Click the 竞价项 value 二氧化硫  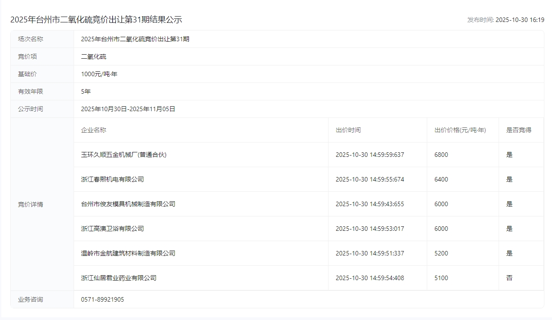click(93, 56)
